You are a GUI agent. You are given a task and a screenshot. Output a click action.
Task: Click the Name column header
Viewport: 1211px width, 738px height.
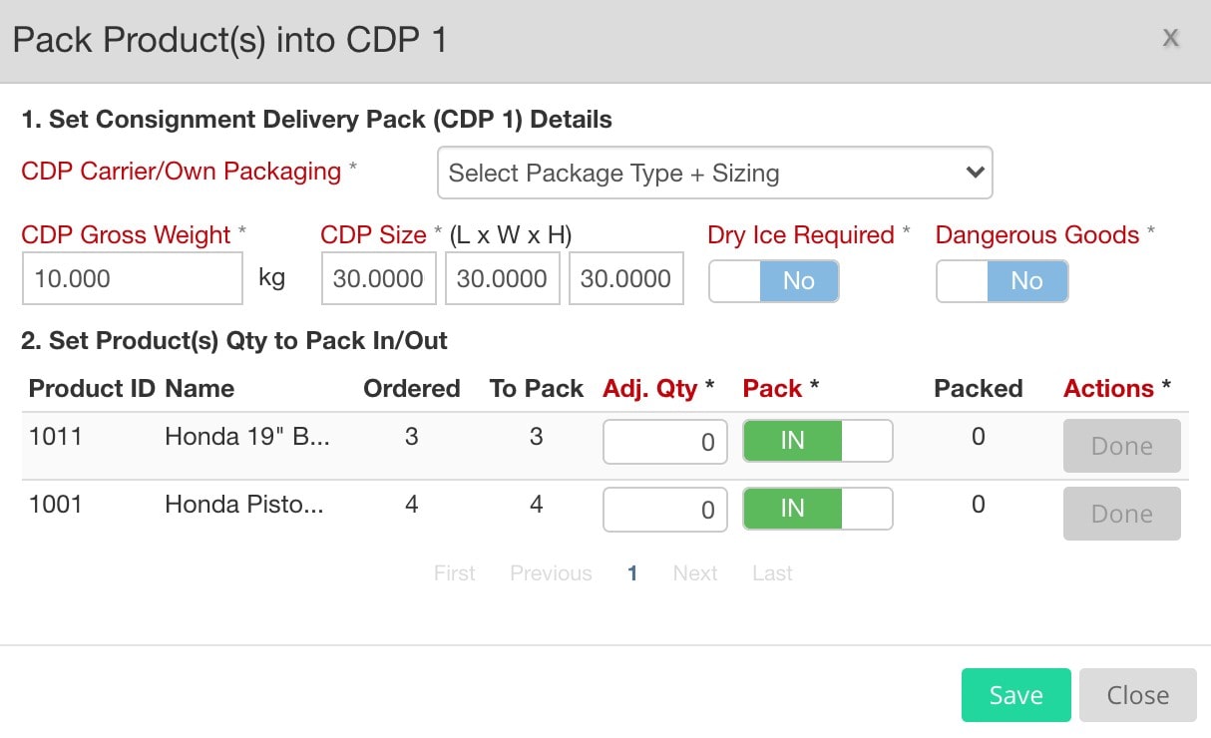pos(200,389)
